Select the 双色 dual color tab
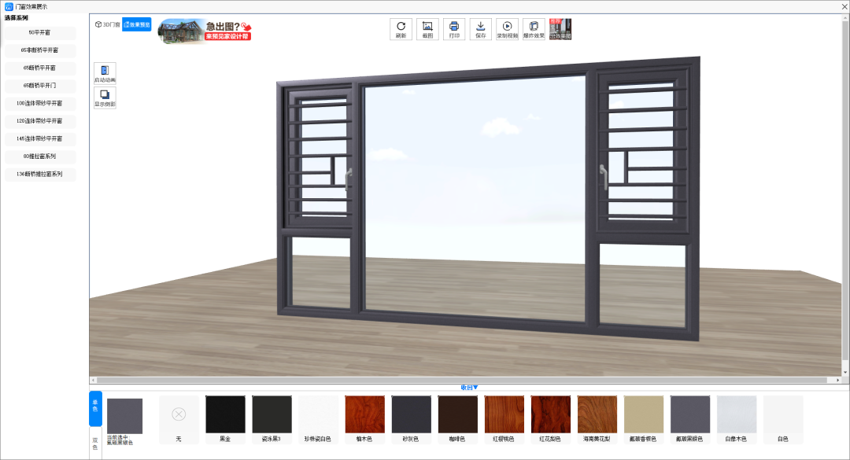The height and width of the screenshot is (460, 850). tap(95, 443)
